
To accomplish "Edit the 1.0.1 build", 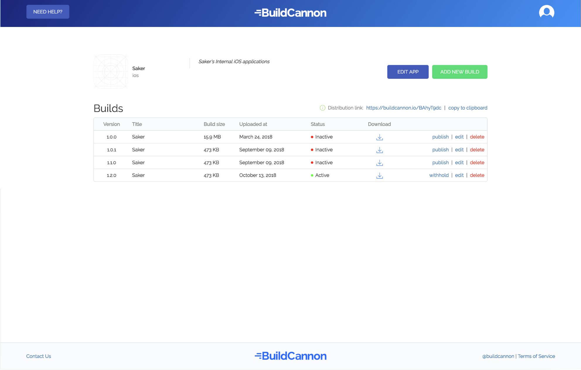I will (x=459, y=150).
